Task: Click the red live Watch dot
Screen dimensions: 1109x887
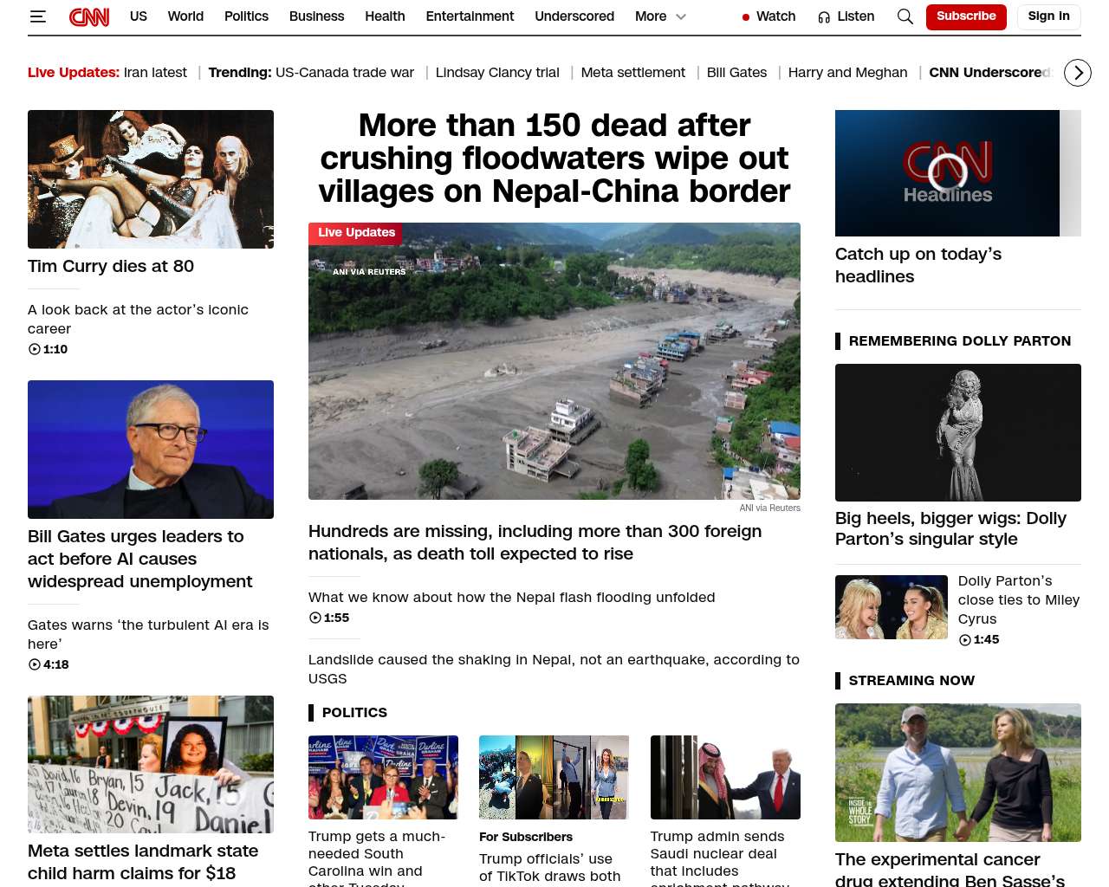Action: pos(745,17)
